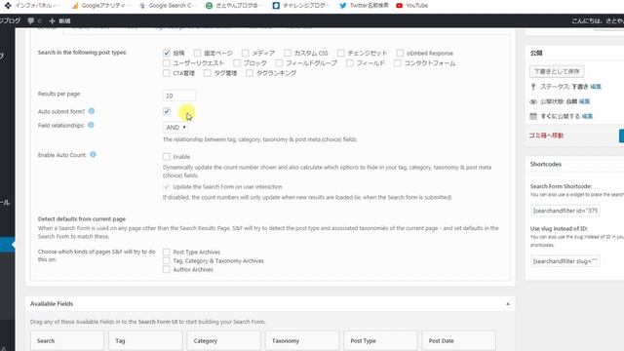
Task: Select the Category available field
Action: [x=223, y=340]
